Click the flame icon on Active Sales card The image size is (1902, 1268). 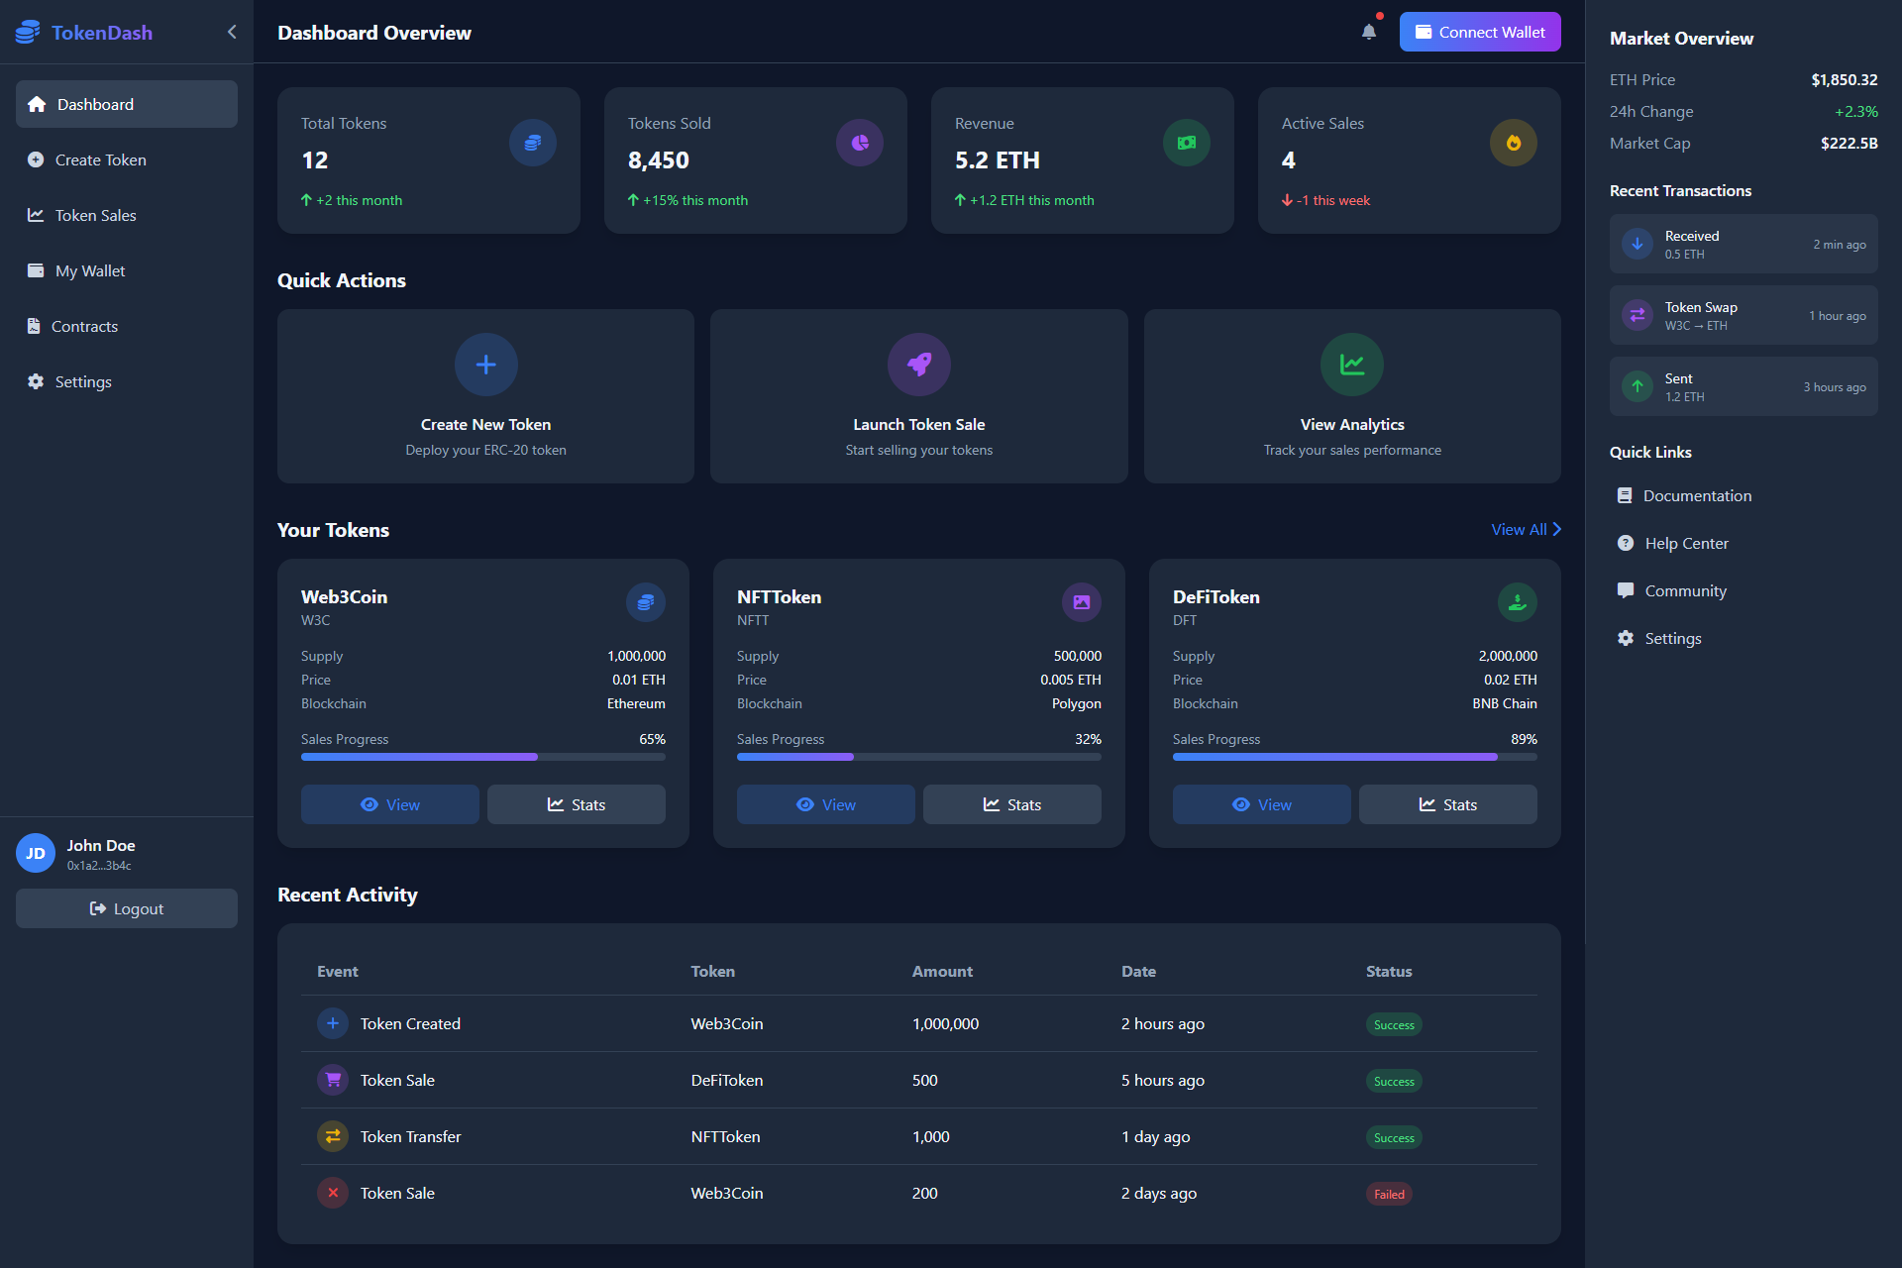[1513, 142]
